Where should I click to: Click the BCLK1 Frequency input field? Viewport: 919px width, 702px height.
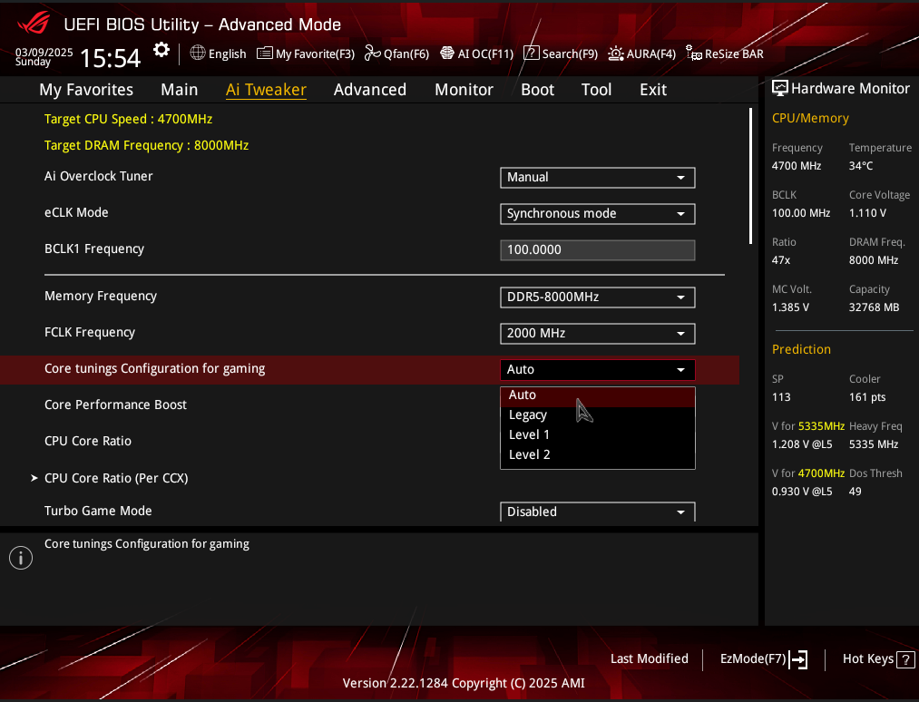[x=597, y=250]
